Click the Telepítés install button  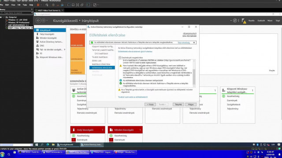(178, 104)
